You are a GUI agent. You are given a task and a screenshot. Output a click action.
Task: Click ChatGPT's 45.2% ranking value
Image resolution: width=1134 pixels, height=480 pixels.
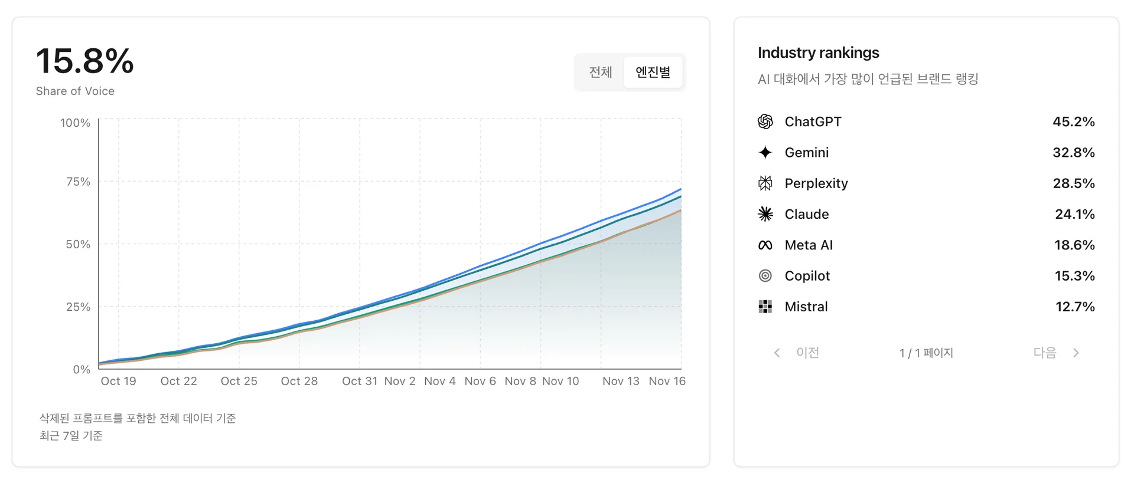[1073, 121]
